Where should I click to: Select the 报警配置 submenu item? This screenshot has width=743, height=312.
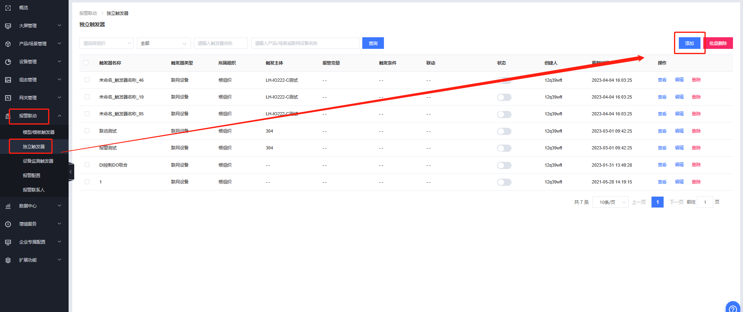pos(31,175)
